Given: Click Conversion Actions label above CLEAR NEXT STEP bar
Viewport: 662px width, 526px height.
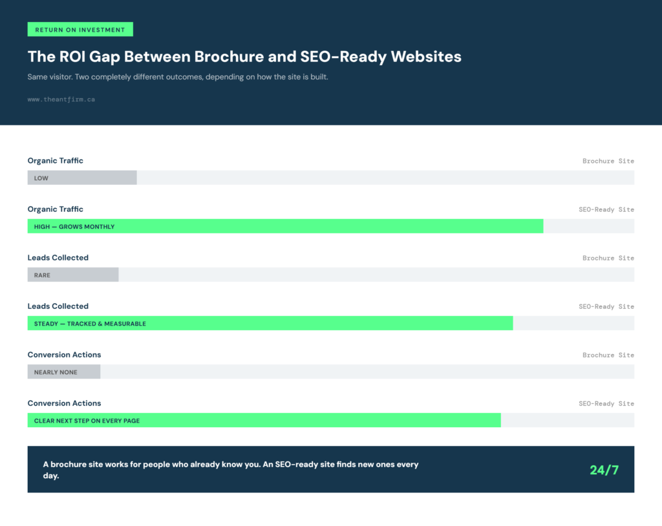Looking at the screenshot, I should point(64,404).
